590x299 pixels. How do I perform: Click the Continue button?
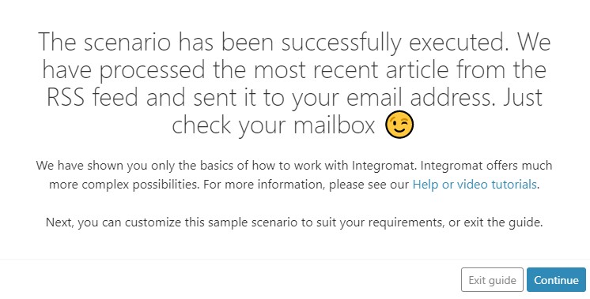(556, 280)
